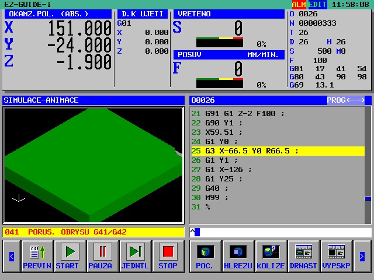Select the EDIT mode indicator
The image size is (374, 280).
click(317, 5)
